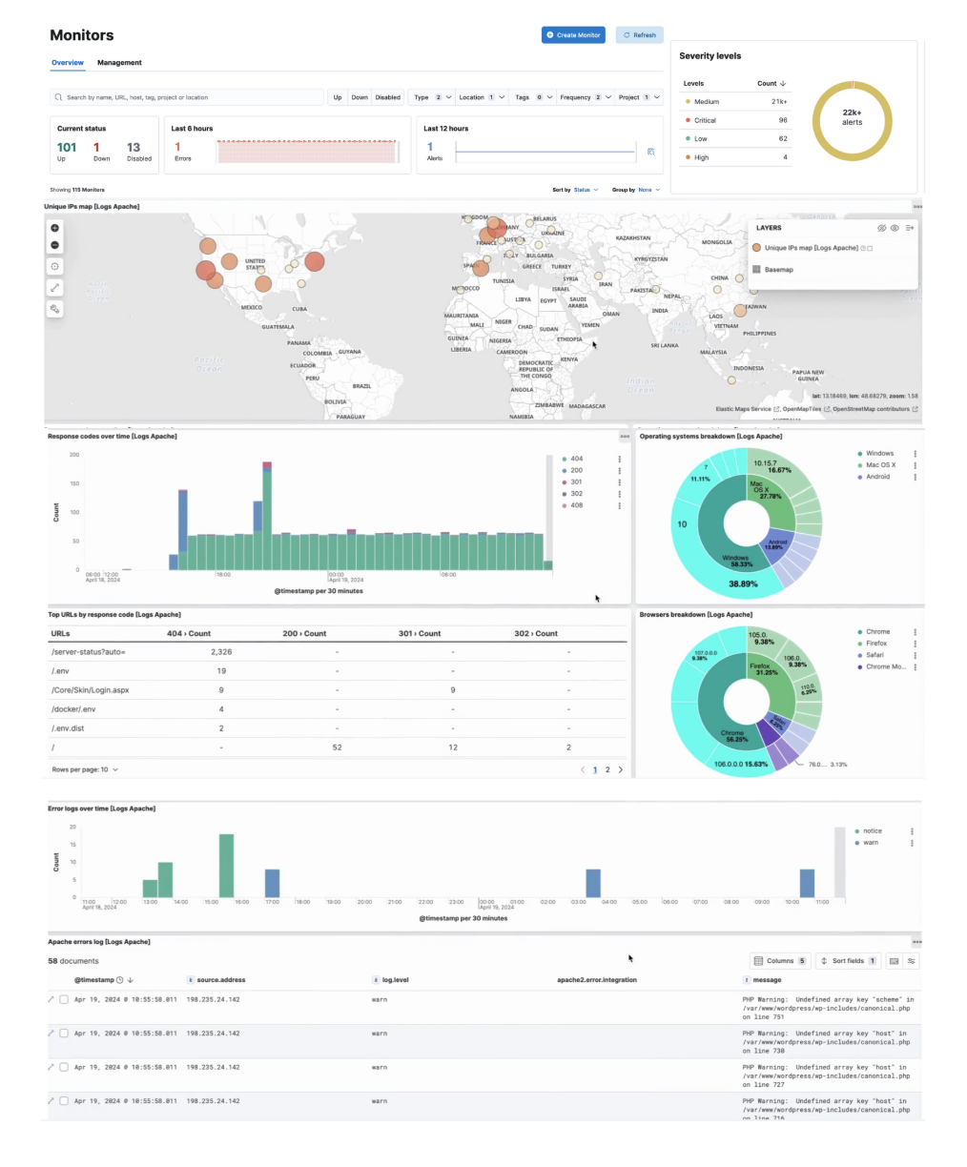Click the Refresh button
967x1167 pixels.
[x=640, y=35]
